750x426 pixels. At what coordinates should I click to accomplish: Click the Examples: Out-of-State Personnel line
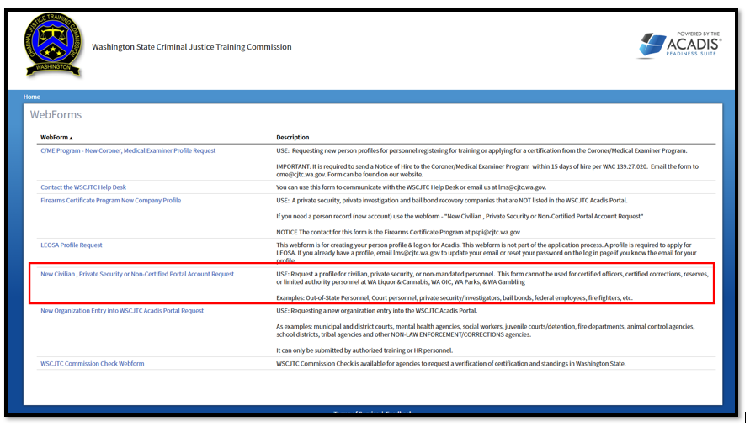pos(455,298)
